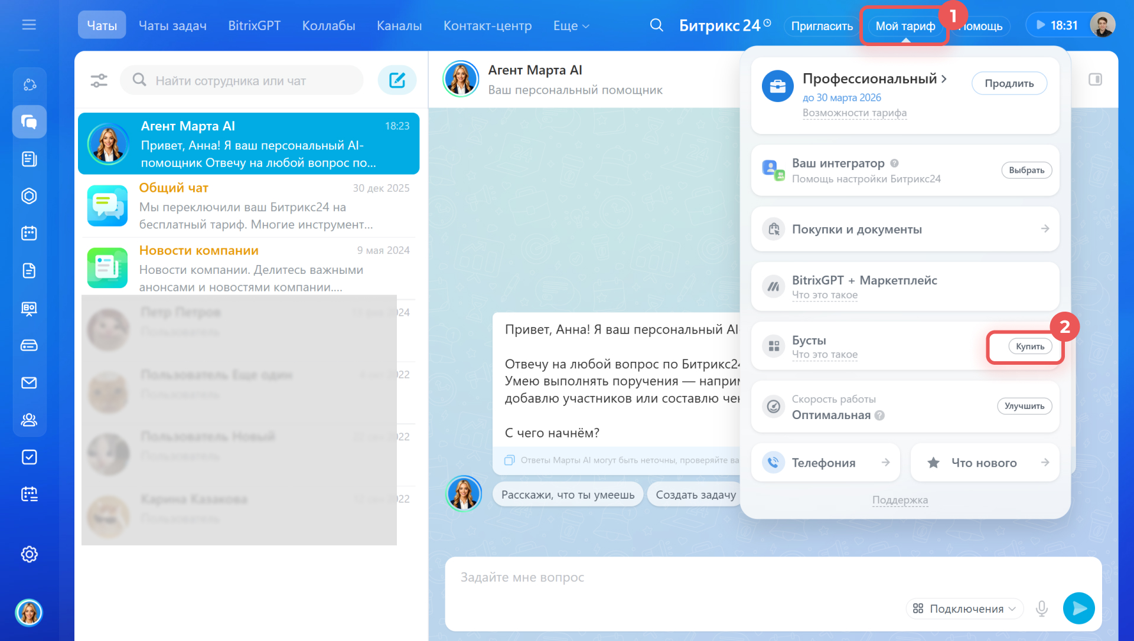Open the Подключения dropdown
Viewport: 1134px width, 641px height.
tap(964, 609)
